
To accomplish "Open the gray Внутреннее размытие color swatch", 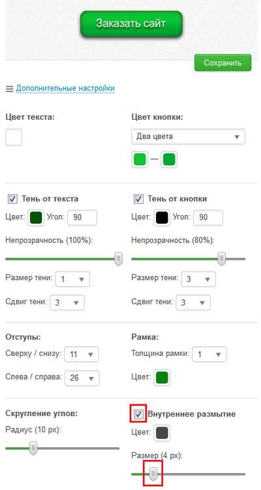I will (x=162, y=433).
